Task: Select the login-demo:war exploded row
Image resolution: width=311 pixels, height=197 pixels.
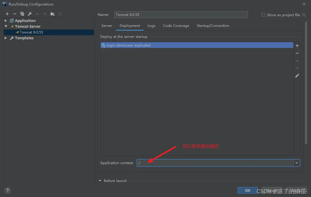Action: (x=197, y=45)
